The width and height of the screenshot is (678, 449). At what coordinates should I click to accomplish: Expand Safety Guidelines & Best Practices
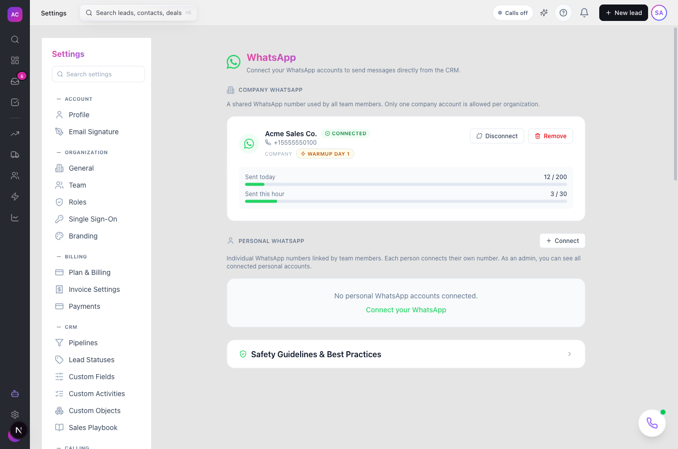(406, 354)
